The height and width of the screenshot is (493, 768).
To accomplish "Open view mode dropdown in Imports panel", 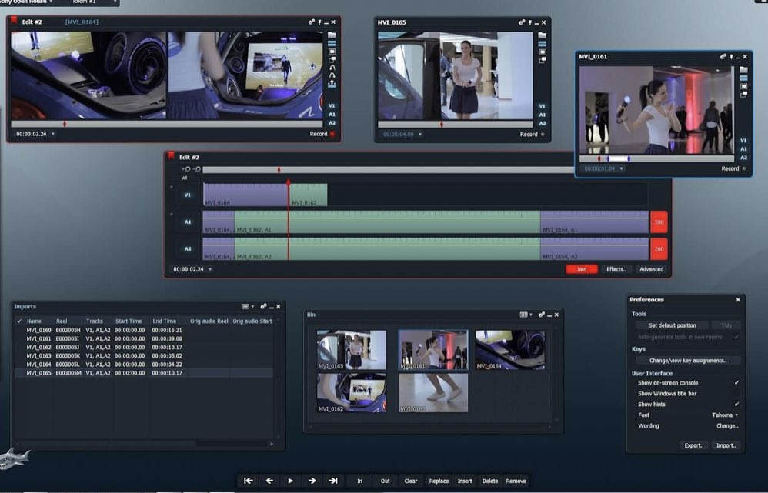I will pos(248,306).
